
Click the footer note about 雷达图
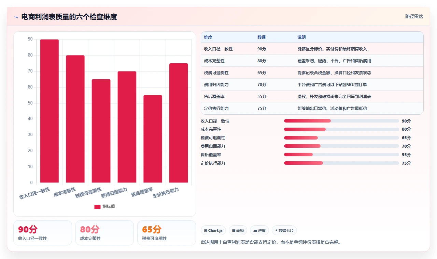(x=271, y=242)
